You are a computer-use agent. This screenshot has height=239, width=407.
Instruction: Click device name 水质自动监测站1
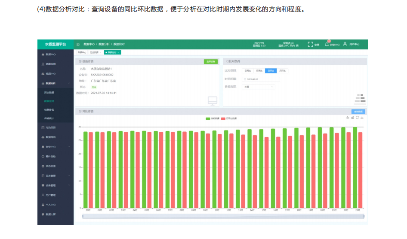[101, 69]
